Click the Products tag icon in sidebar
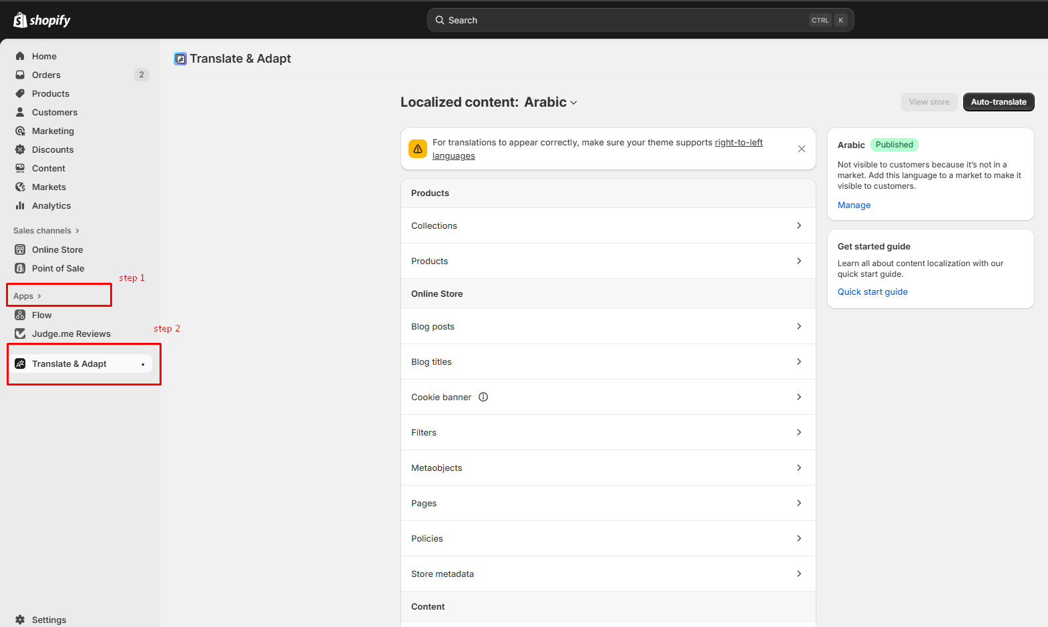Viewport: 1048px width, 627px height. (x=20, y=93)
